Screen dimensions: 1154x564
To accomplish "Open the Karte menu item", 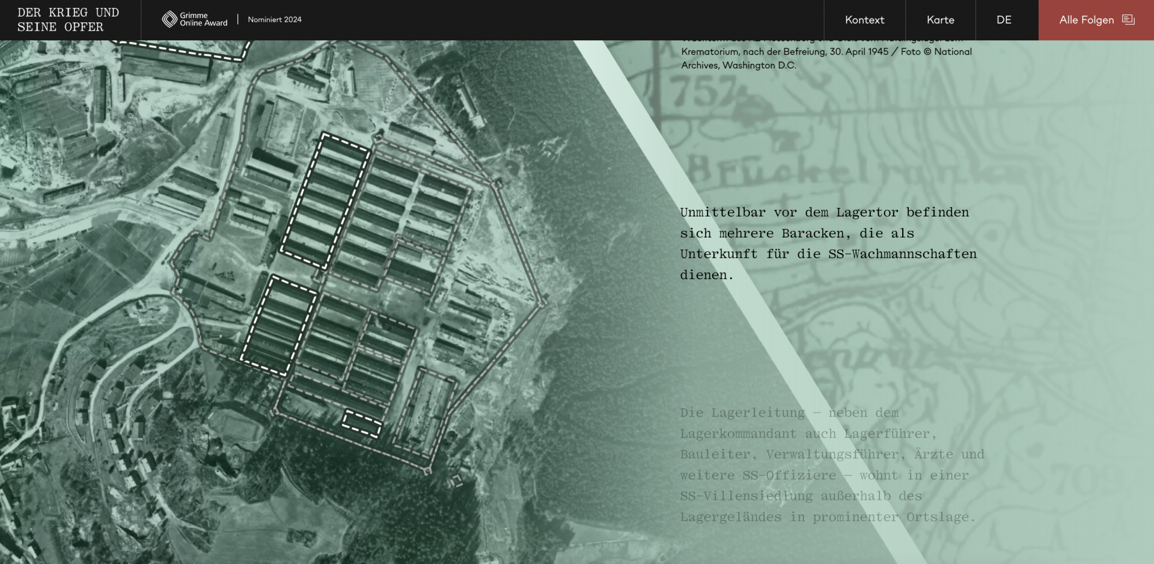I will click(x=941, y=20).
